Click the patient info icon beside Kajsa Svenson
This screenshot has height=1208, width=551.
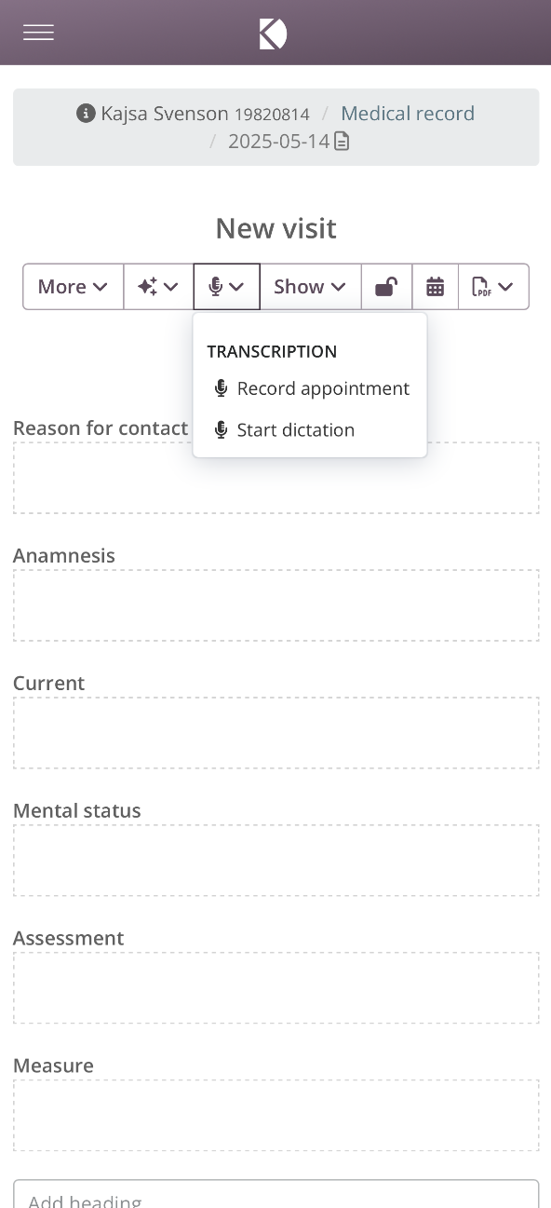pyautogui.click(x=86, y=114)
